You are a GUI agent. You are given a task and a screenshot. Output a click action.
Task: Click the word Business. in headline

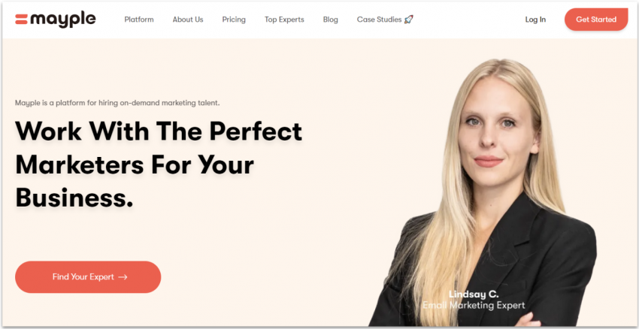tap(74, 197)
